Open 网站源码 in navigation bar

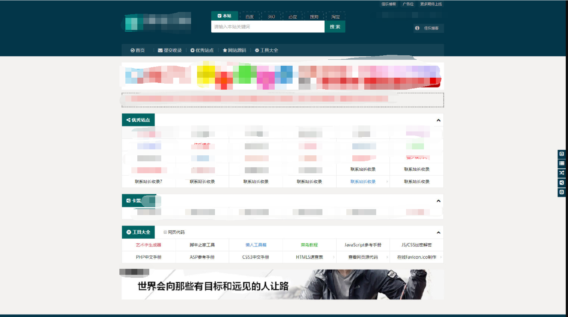234,50
